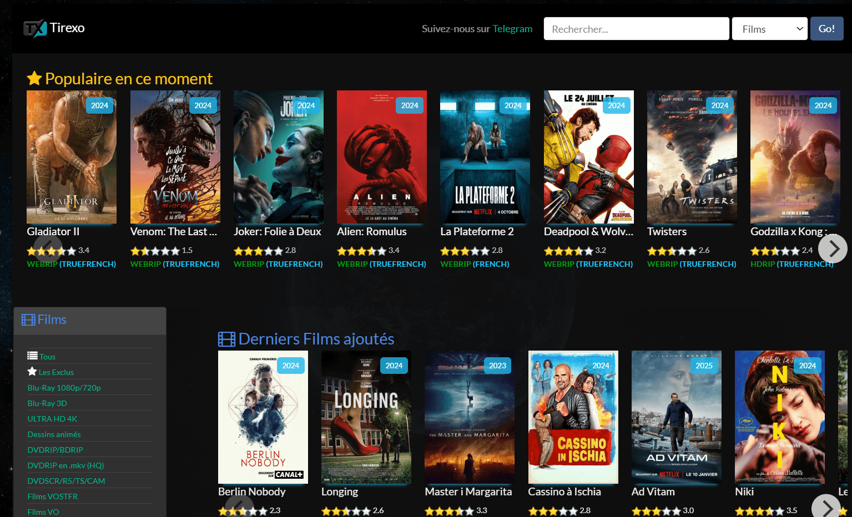Open the Telegram link

coord(512,29)
